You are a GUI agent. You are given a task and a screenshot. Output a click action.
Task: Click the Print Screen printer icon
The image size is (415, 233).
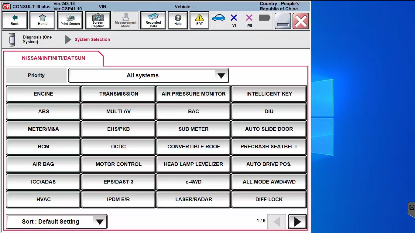(x=70, y=20)
